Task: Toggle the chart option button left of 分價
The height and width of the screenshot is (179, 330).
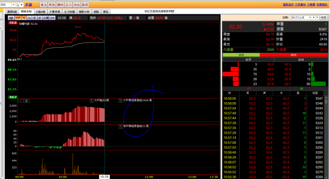Action: point(39,18)
